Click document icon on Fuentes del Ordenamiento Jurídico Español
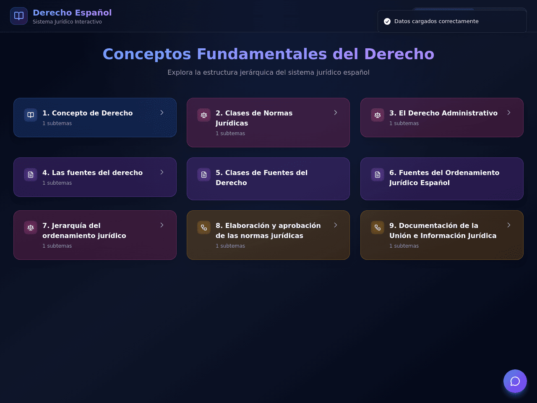This screenshot has width=537, height=403. tap(378, 175)
